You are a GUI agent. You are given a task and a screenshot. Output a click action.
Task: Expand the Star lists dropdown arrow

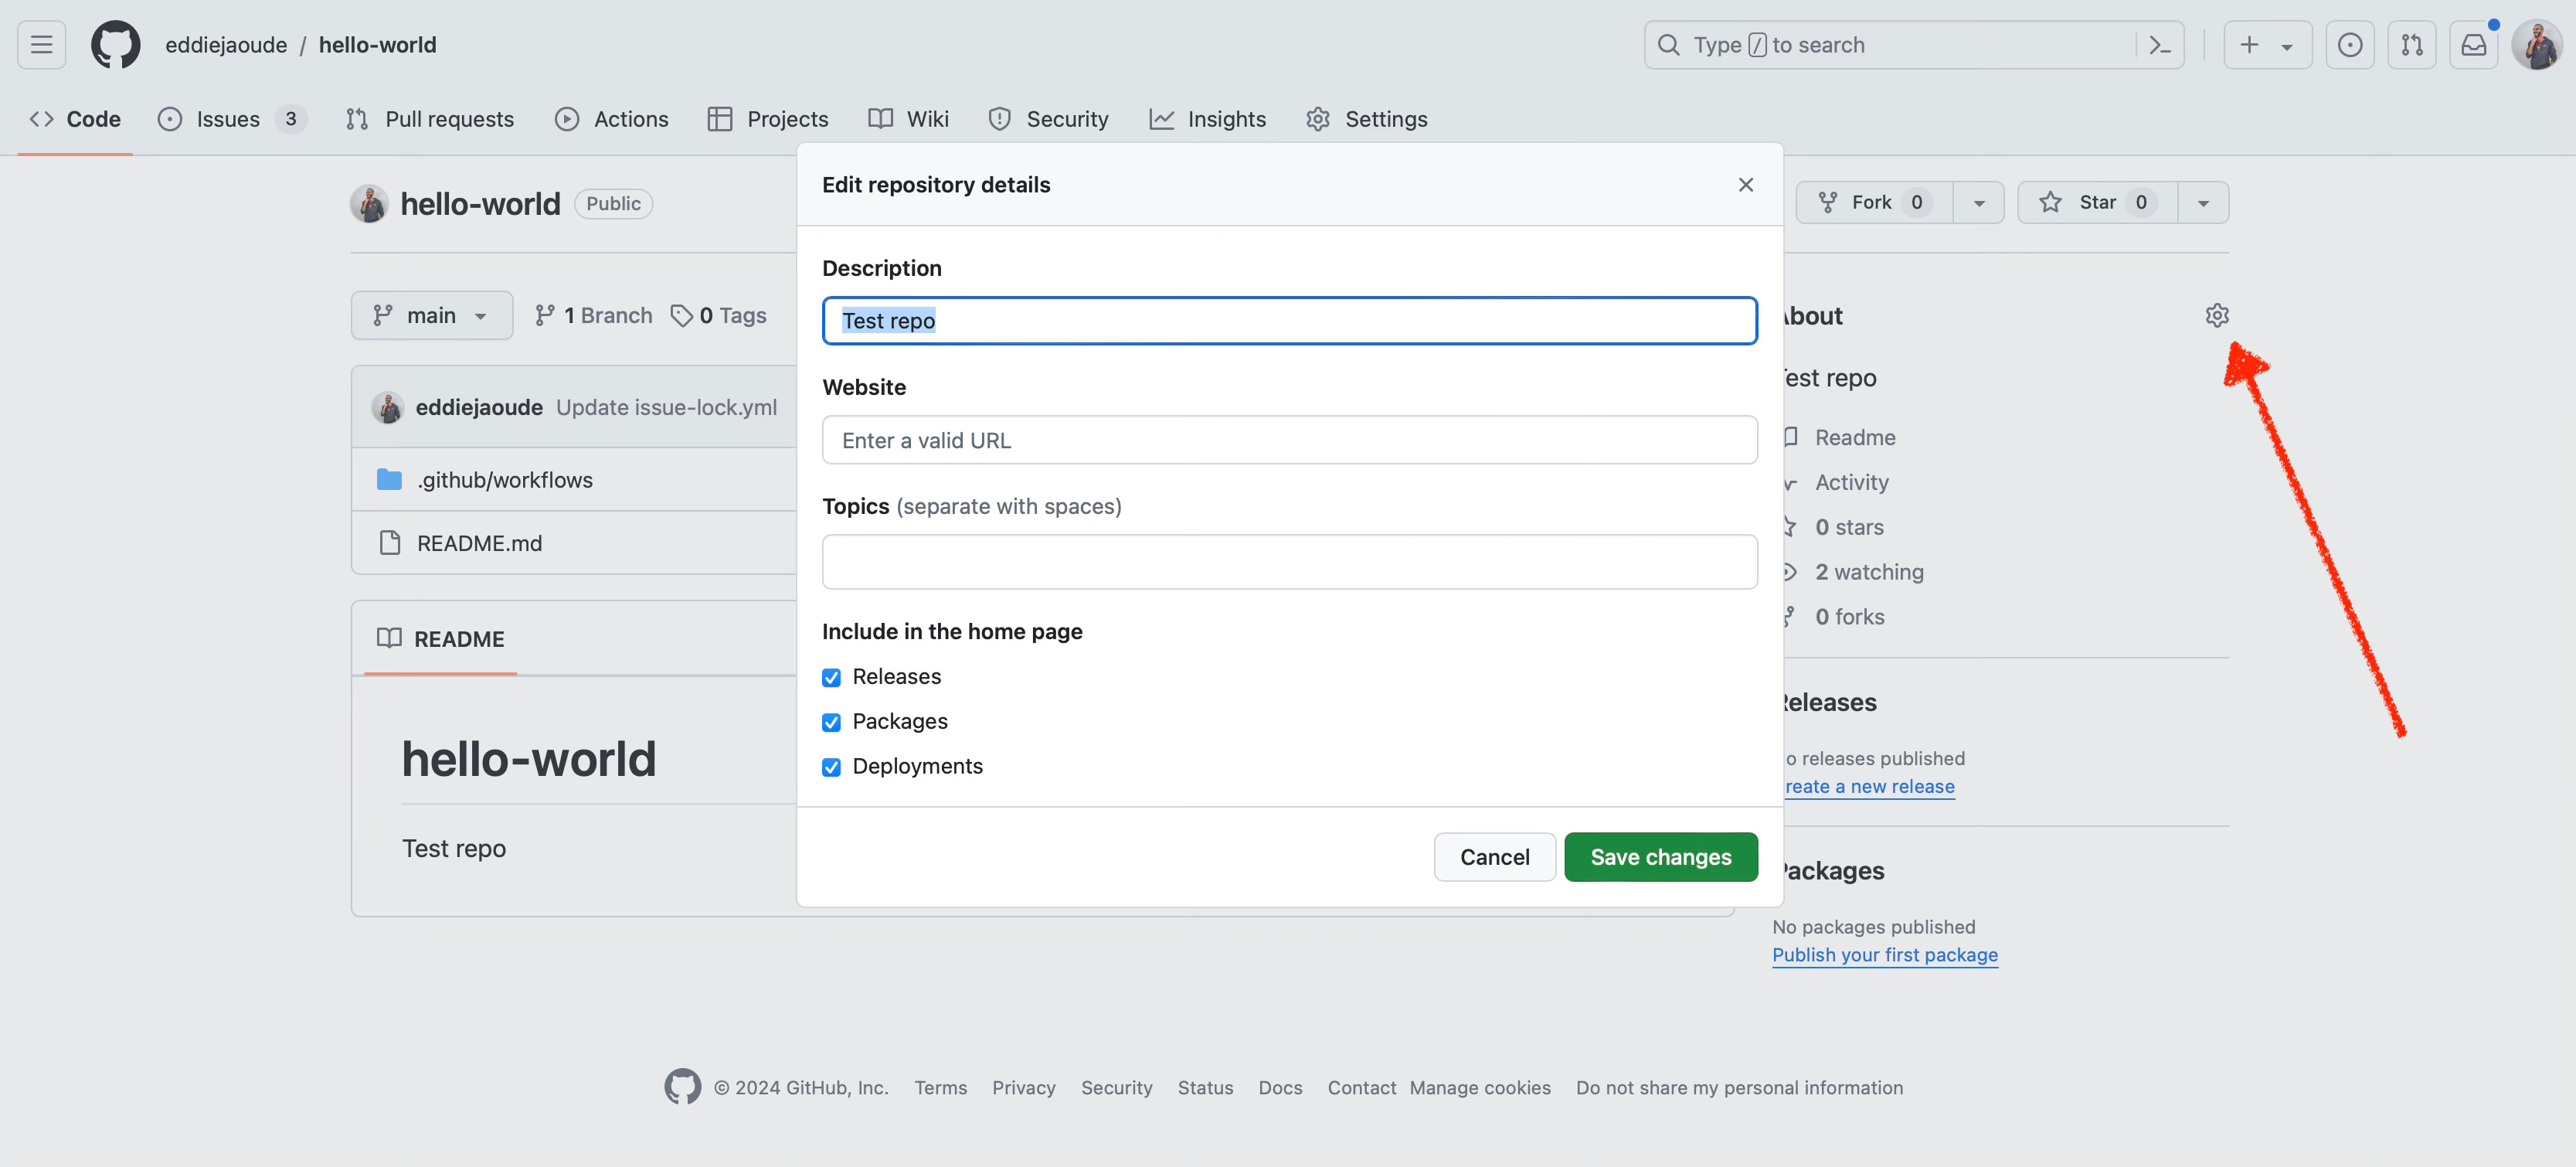point(2203,203)
